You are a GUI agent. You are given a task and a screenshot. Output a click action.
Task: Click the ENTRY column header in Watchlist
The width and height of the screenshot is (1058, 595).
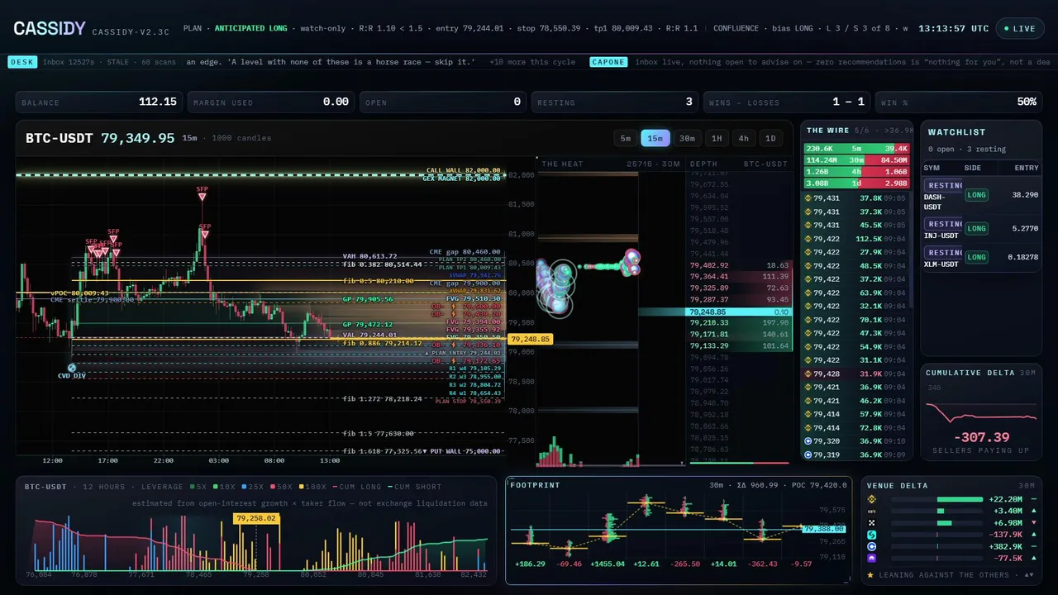point(1026,168)
